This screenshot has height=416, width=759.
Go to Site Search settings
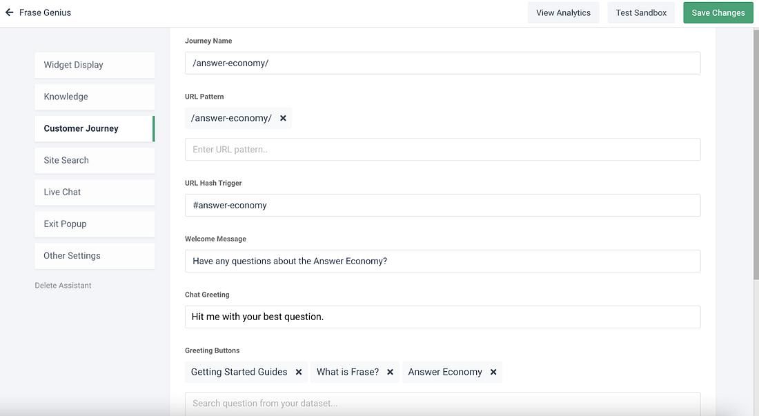95,160
